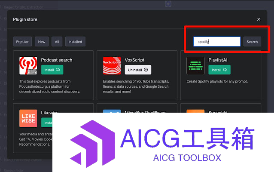The height and width of the screenshot is (172, 274).
Task: Show All plugins tab
Action: pos(57,42)
